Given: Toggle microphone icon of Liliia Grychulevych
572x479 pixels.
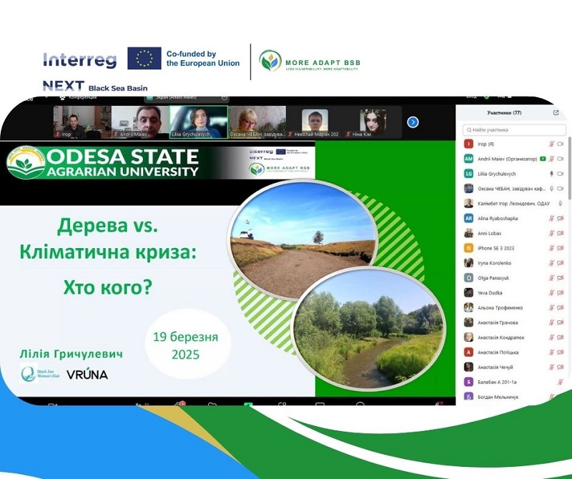Looking at the screenshot, I should click(x=551, y=174).
